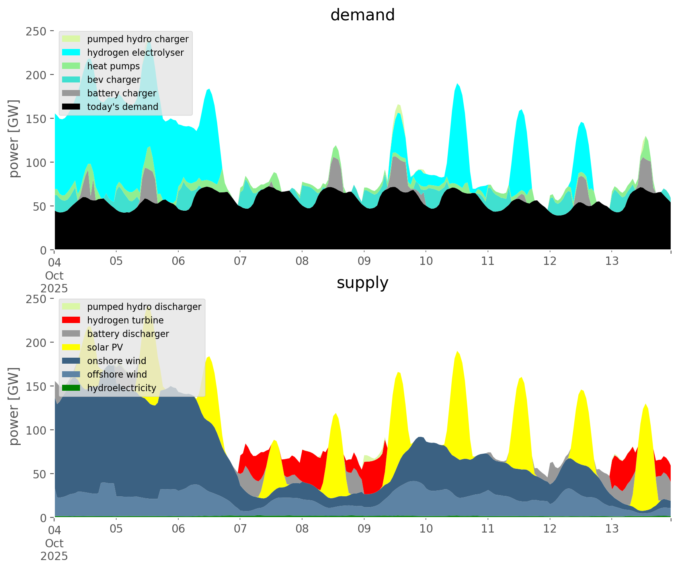The height and width of the screenshot is (570, 679).
Task: Click the offshore wind legend label
Action: pos(117,374)
